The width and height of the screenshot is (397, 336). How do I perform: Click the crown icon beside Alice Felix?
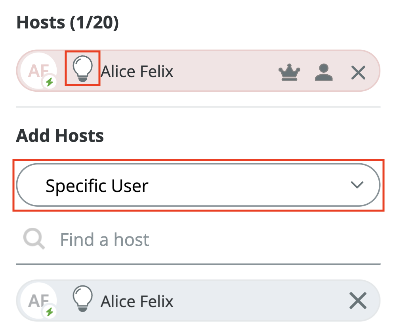[289, 73]
